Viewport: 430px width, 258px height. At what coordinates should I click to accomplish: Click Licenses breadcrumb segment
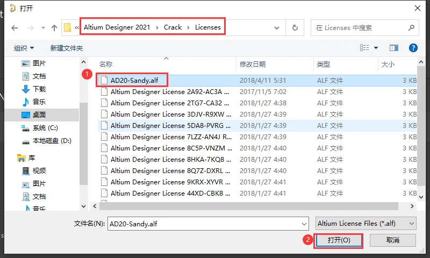[x=208, y=27]
